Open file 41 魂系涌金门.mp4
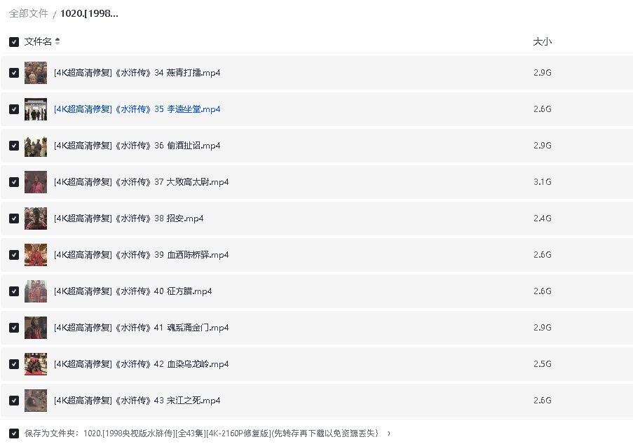This screenshot has width=633, height=444. [141, 328]
